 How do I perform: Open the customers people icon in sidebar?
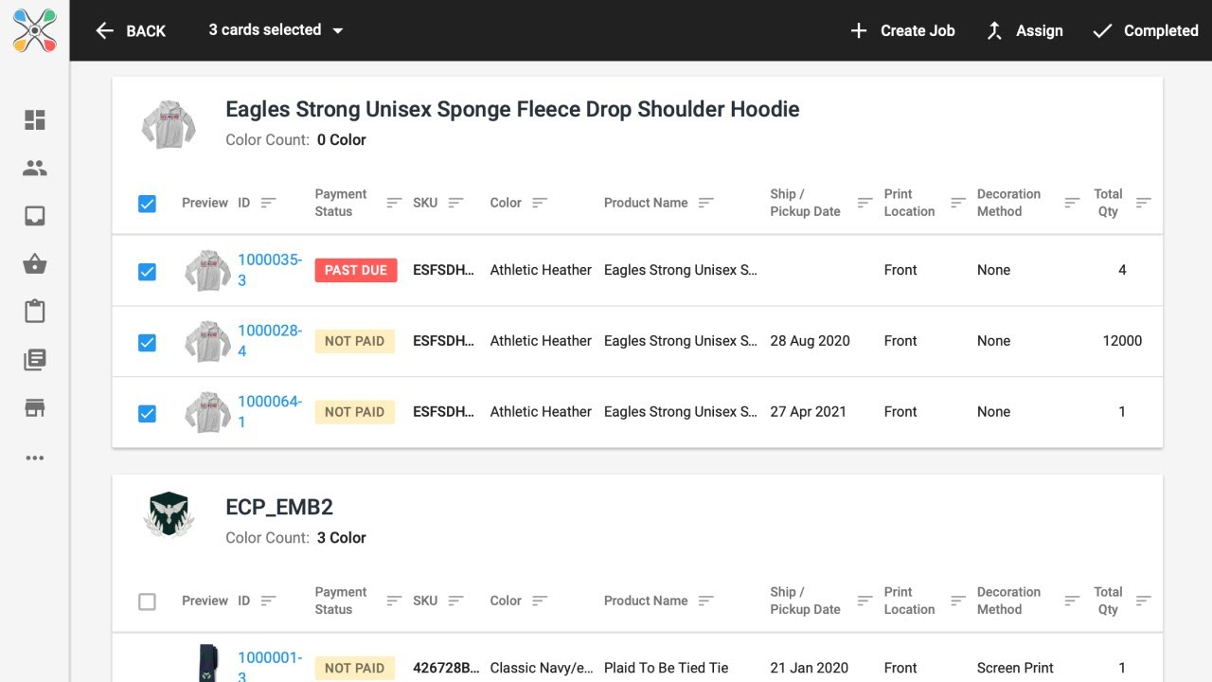coord(35,168)
